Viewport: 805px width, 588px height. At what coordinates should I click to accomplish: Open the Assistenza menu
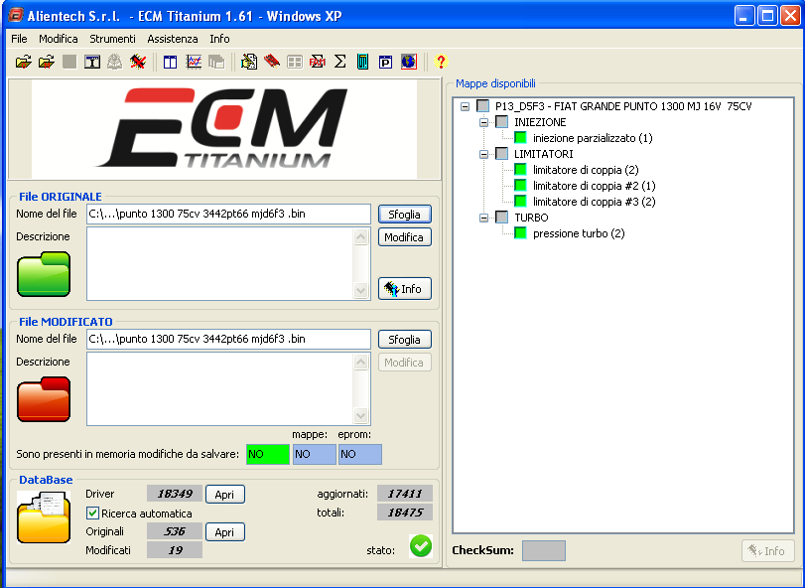point(173,39)
